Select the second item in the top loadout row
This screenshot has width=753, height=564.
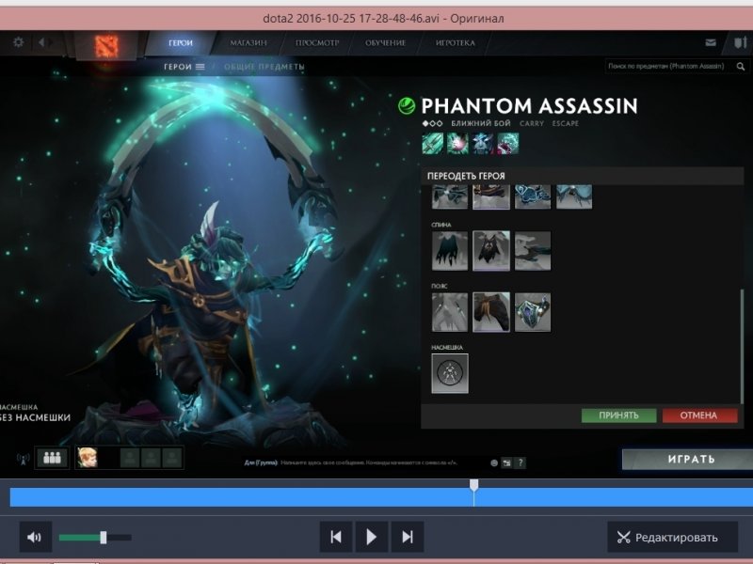(490, 196)
